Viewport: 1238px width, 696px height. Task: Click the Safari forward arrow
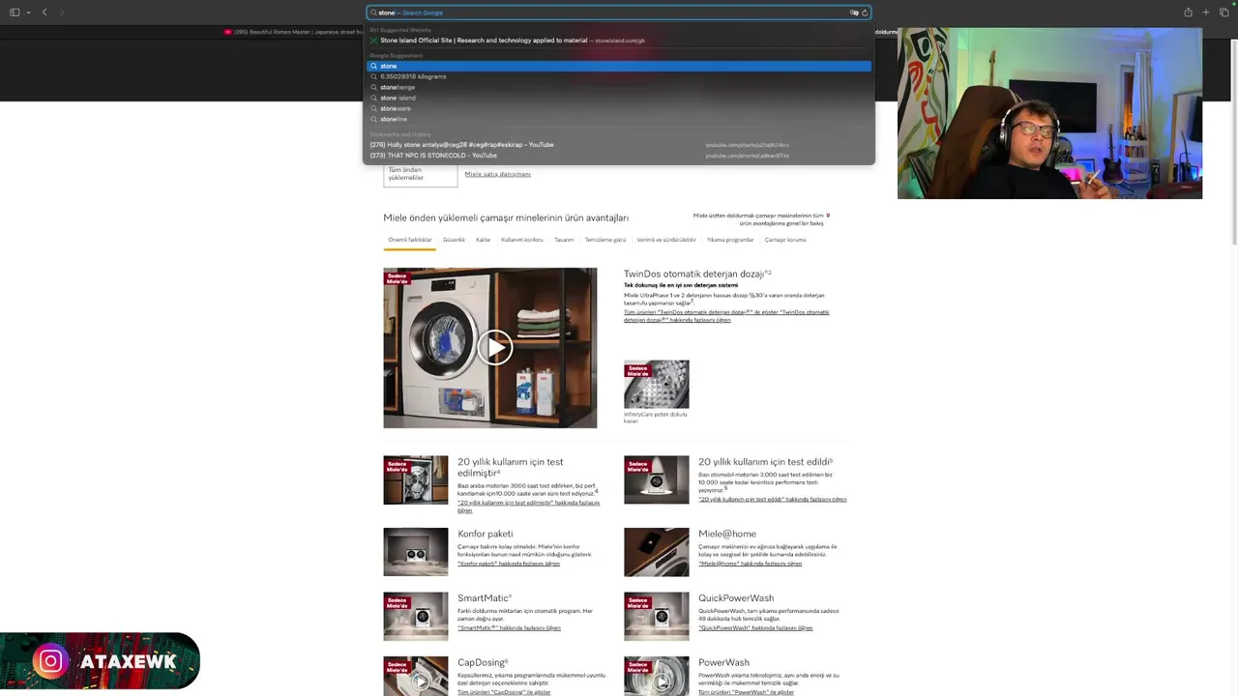tap(61, 13)
